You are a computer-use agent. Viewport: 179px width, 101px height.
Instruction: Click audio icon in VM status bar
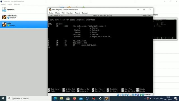click(x=123, y=95)
